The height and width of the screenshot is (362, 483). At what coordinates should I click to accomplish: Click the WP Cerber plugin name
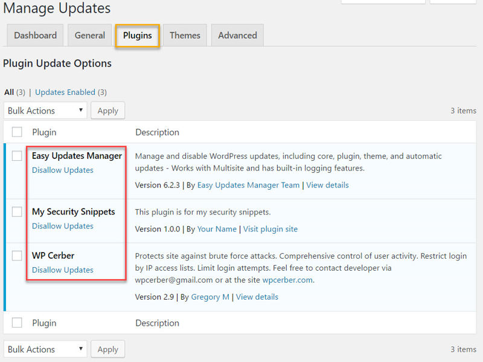[53, 256]
